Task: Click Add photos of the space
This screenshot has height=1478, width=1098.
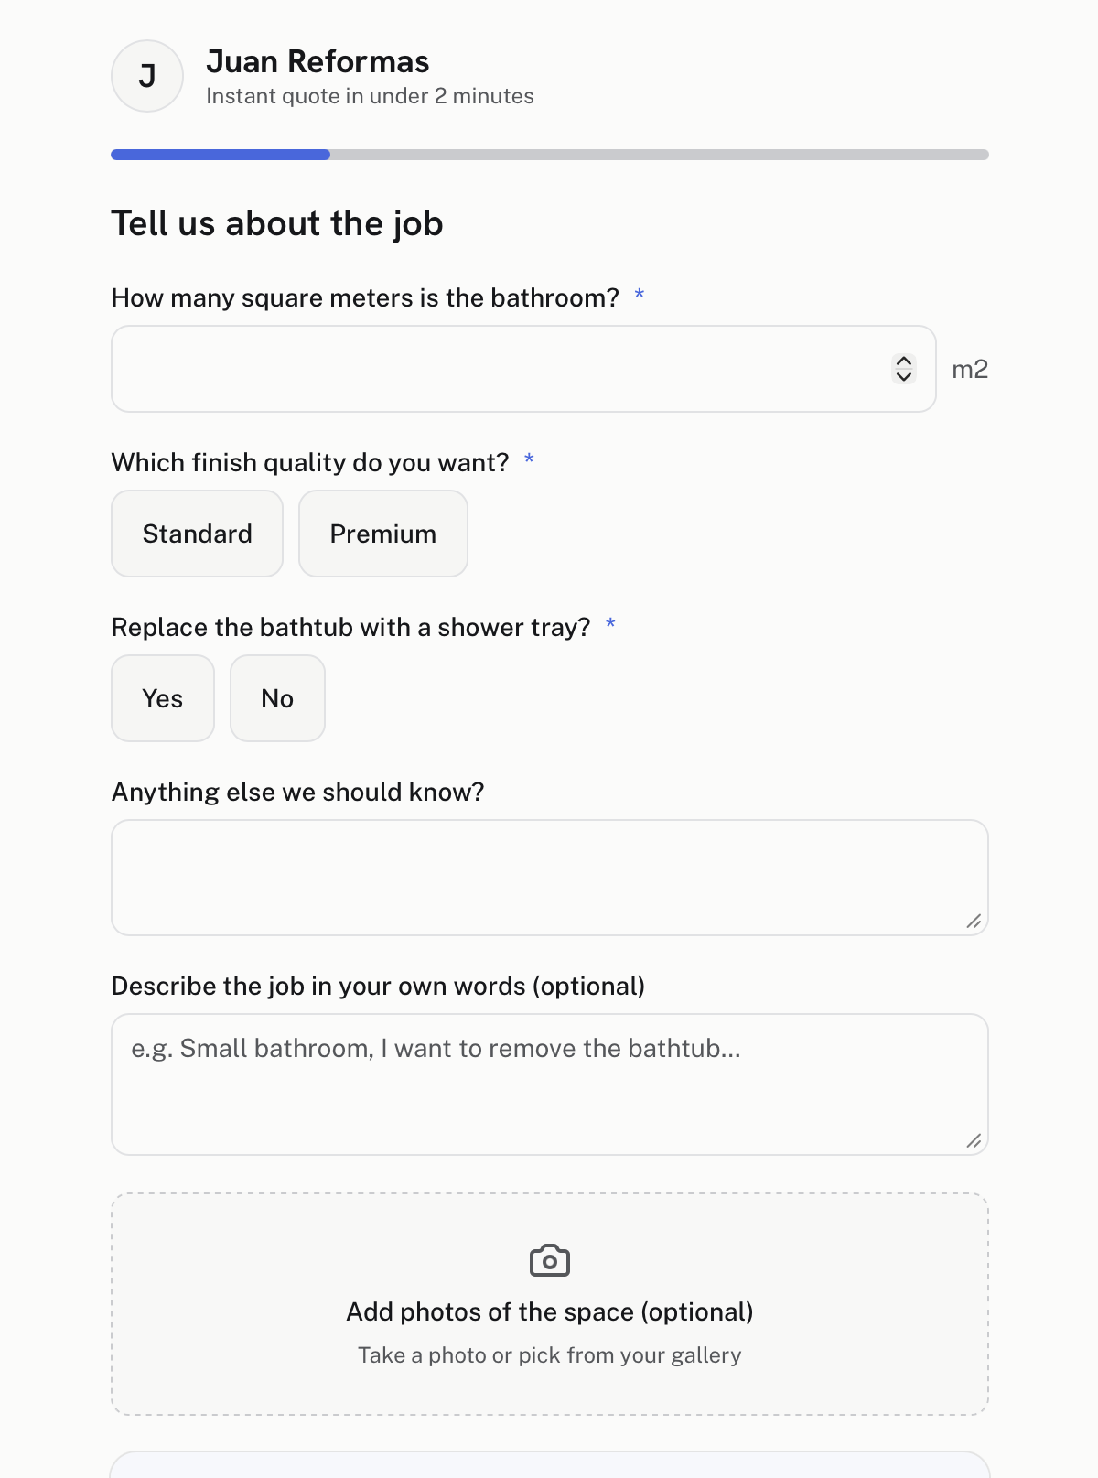Action: (550, 1311)
